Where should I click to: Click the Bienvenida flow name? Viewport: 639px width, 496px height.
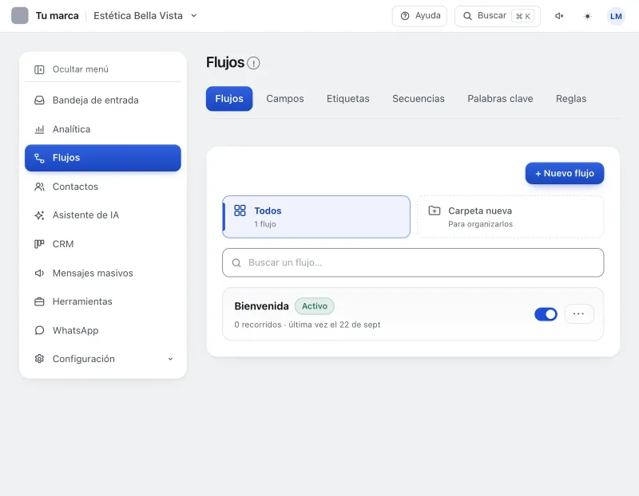point(262,306)
